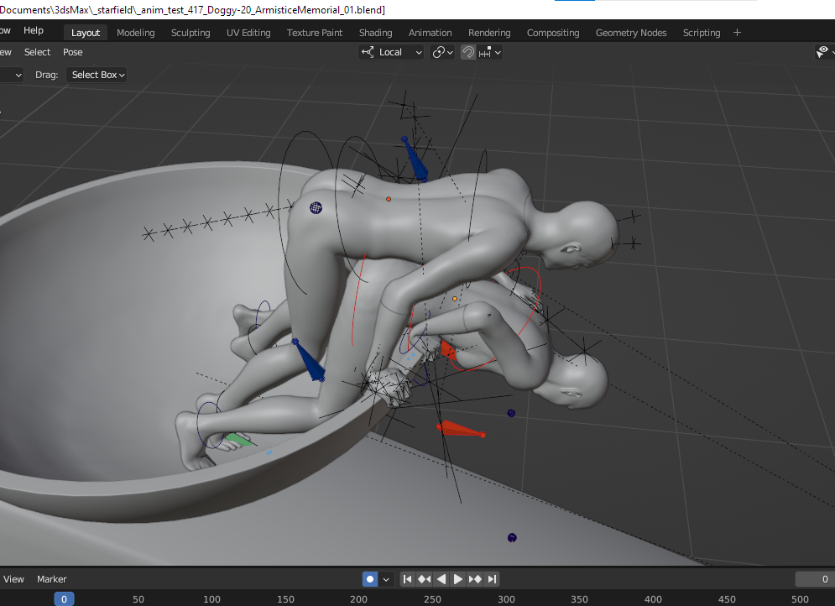Toggle the auto keying record button
The width and height of the screenshot is (835, 606).
point(370,579)
